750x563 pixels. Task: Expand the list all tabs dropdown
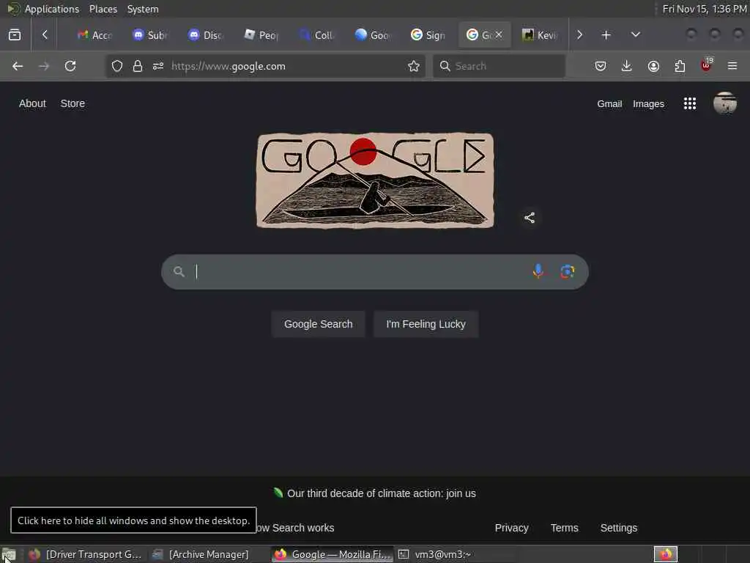pyautogui.click(x=635, y=35)
